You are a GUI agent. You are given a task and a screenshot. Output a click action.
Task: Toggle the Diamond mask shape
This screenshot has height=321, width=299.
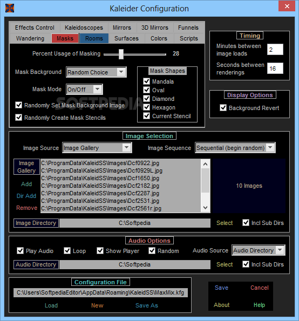(147, 99)
